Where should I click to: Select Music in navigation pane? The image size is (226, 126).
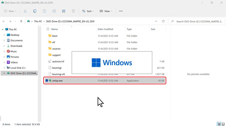coord(14,51)
